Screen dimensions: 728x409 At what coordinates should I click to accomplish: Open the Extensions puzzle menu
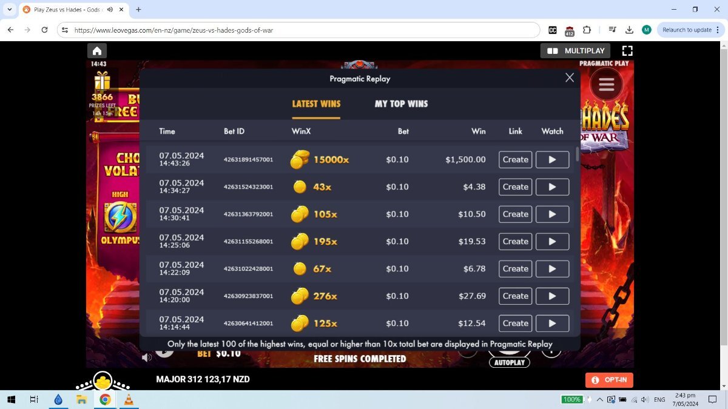coord(587,30)
